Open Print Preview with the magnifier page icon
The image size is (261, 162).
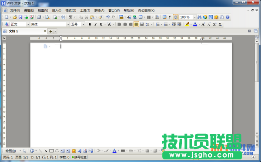coord(47,17)
